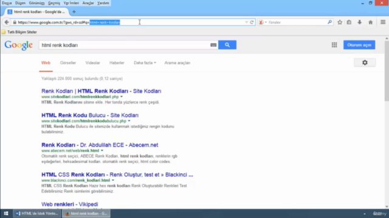Expand arrow next to abecem.net result URL
Viewport: 389px width, 218px height.
click(x=102, y=151)
